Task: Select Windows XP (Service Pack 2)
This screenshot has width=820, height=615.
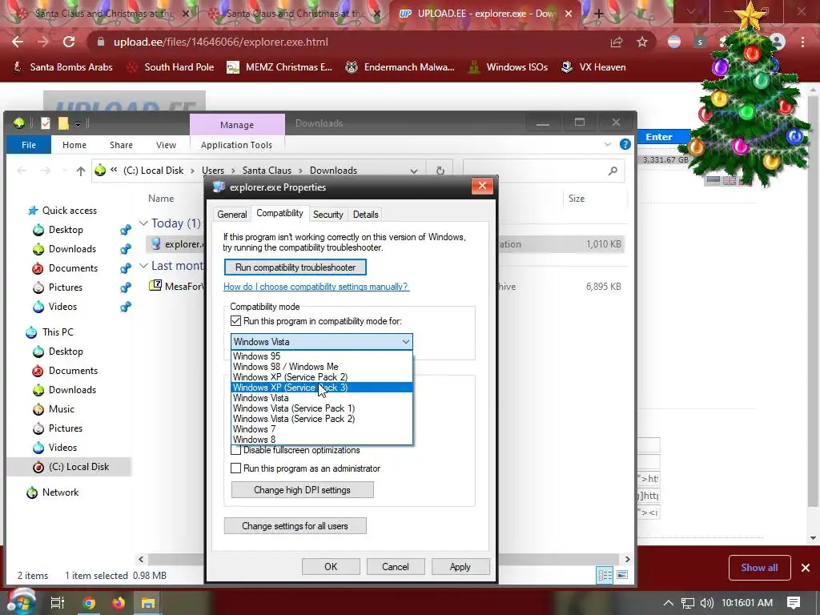Action: click(x=322, y=377)
